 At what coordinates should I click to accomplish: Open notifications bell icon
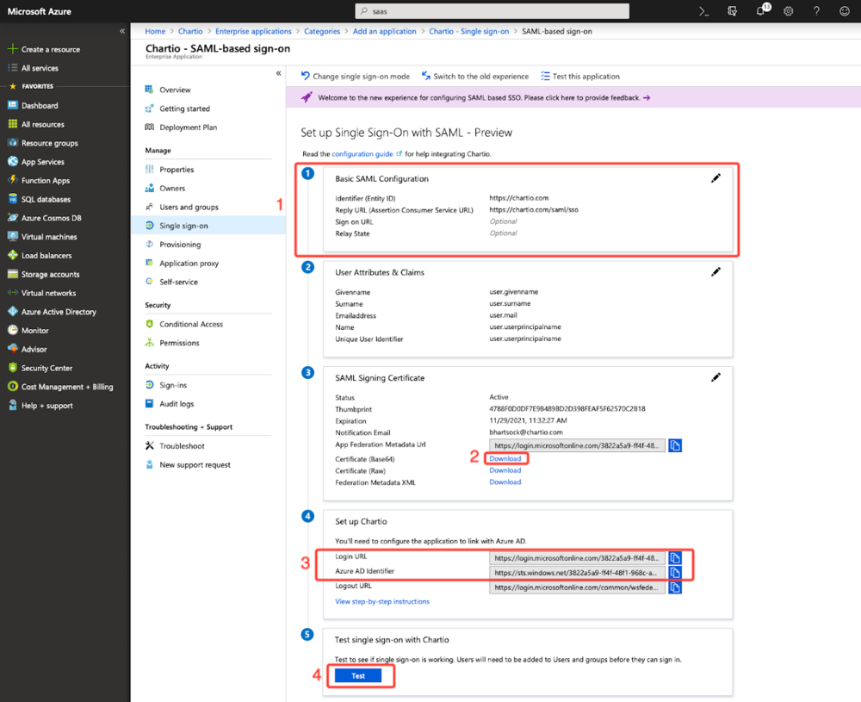(761, 11)
